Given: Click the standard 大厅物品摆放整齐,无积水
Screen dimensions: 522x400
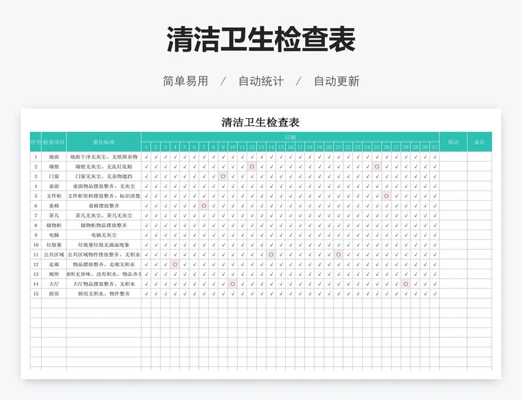Looking at the screenshot, I should click(104, 284).
